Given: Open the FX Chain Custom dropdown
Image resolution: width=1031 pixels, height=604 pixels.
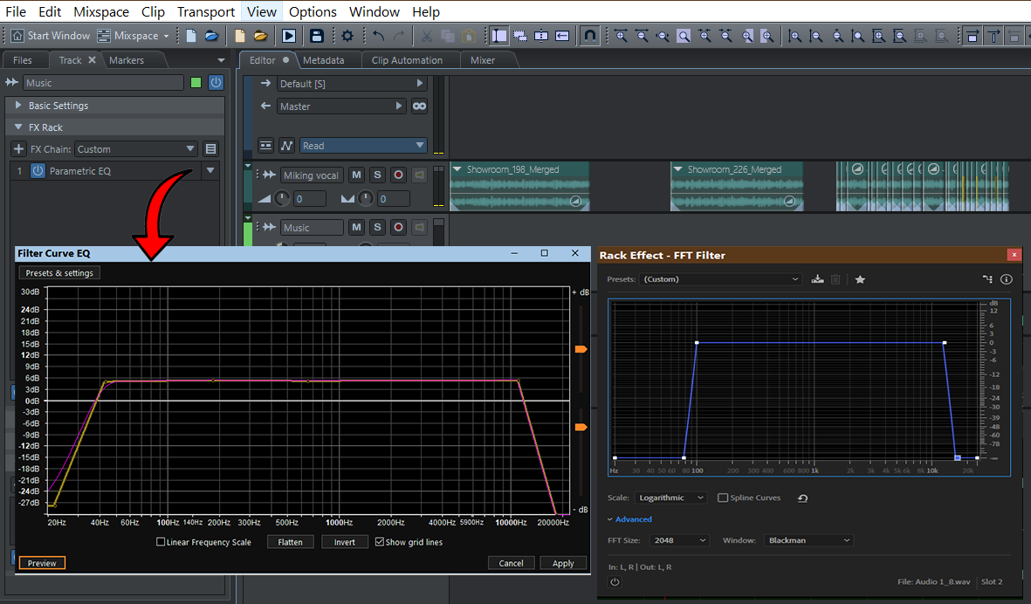Looking at the screenshot, I should click(135, 149).
